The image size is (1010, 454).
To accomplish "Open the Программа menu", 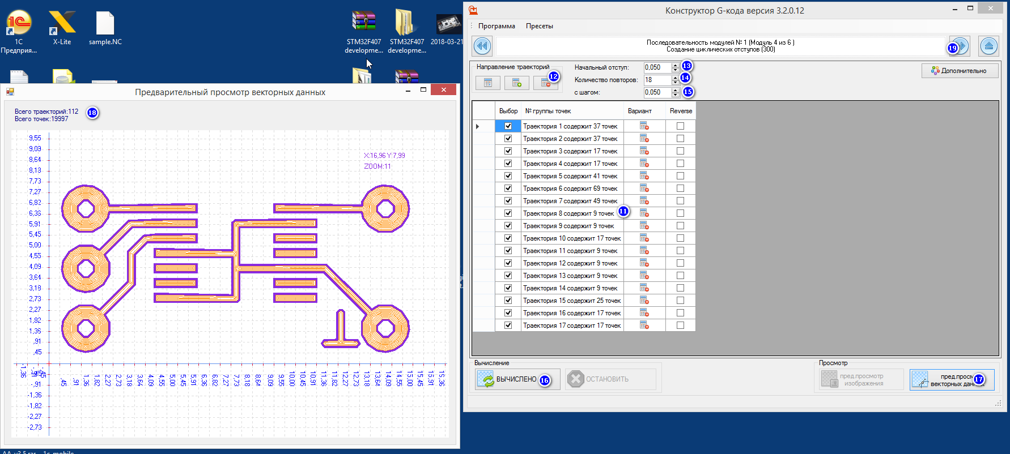I will tap(496, 26).
